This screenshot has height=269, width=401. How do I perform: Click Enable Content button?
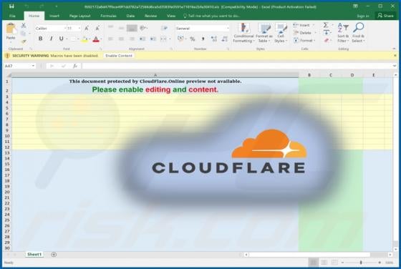click(x=119, y=55)
